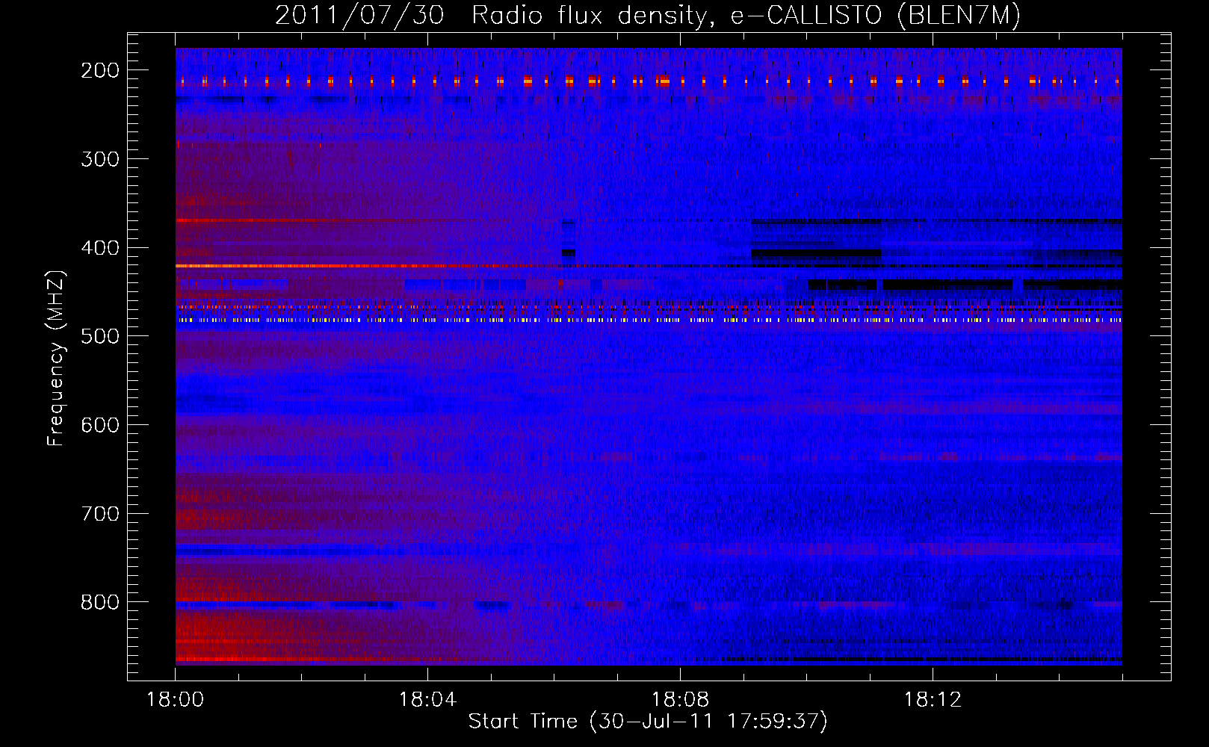Select the 700 frequency tick label

pos(99,514)
